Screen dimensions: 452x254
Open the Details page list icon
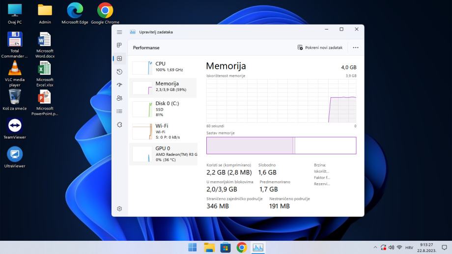coord(119,112)
